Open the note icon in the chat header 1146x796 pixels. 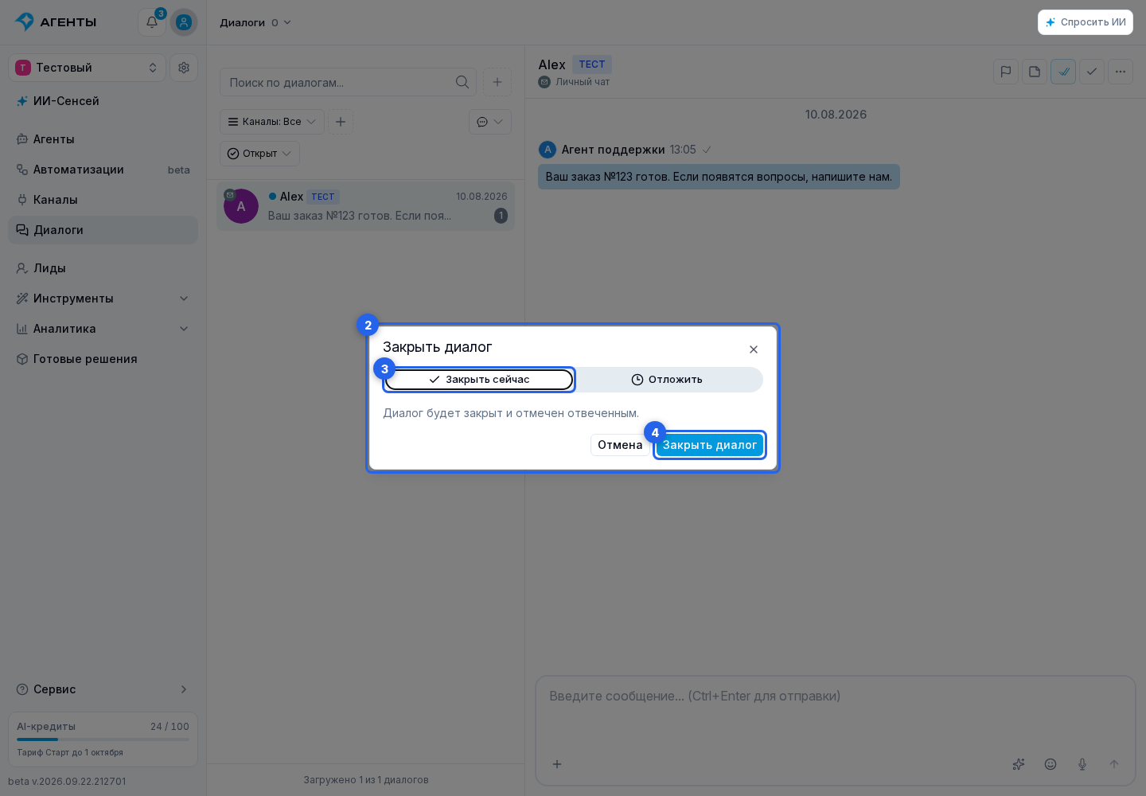(1035, 72)
